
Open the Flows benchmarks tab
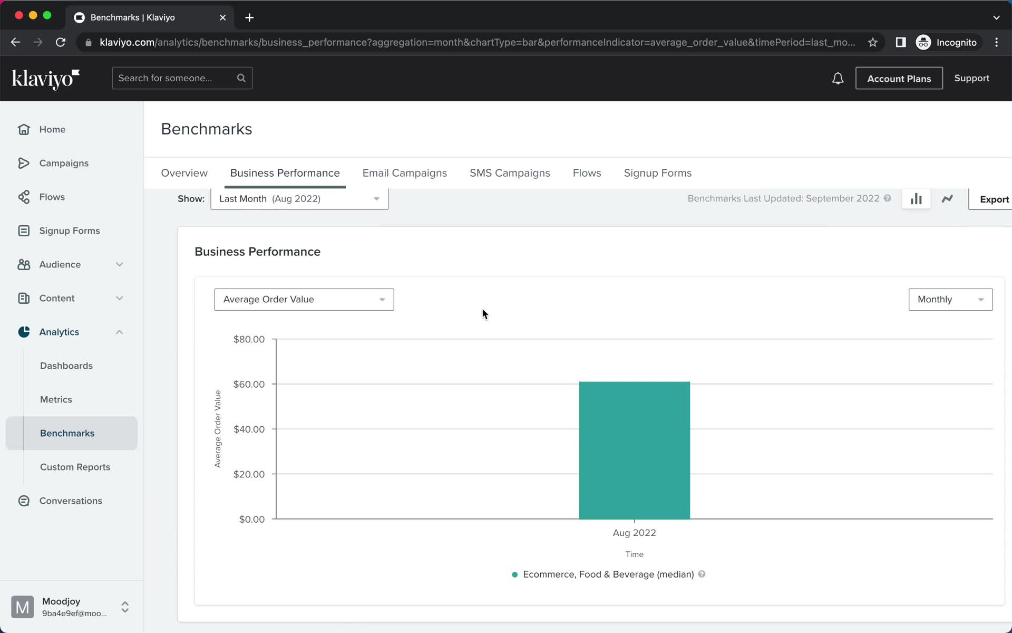(587, 173)
